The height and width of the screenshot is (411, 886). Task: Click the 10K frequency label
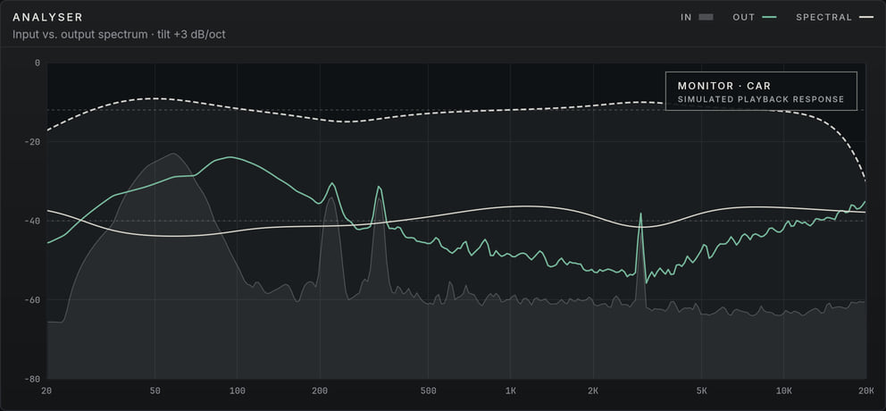tap(784, 390)
